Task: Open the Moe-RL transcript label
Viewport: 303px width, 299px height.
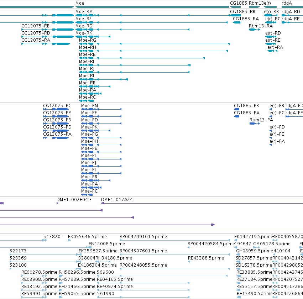Action: tap(87, 76)
